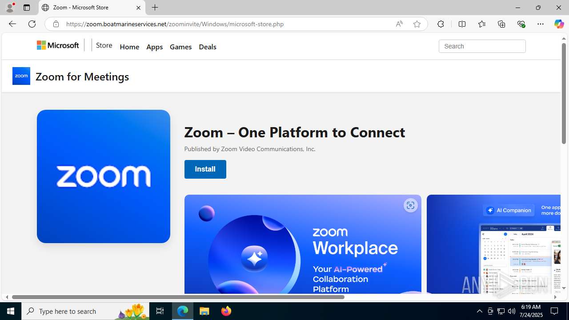
Task: Click the vertical scrollbar thumb
Action: pos(564,94)
